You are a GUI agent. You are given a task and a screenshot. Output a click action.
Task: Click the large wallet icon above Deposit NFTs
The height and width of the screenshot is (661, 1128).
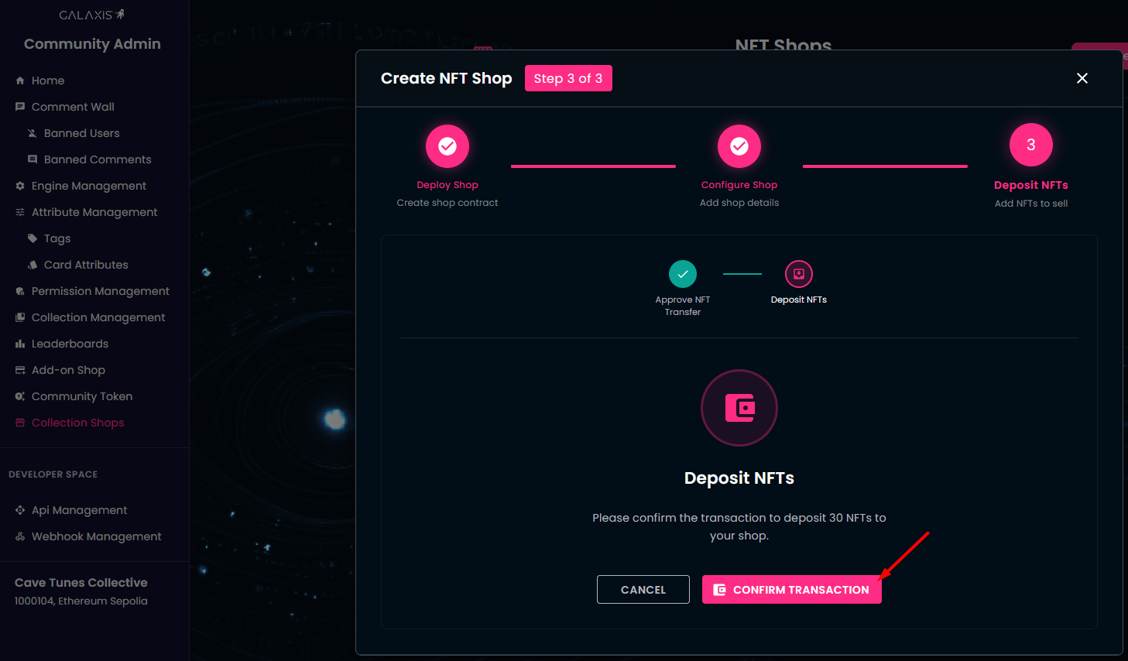click(739, 408)
